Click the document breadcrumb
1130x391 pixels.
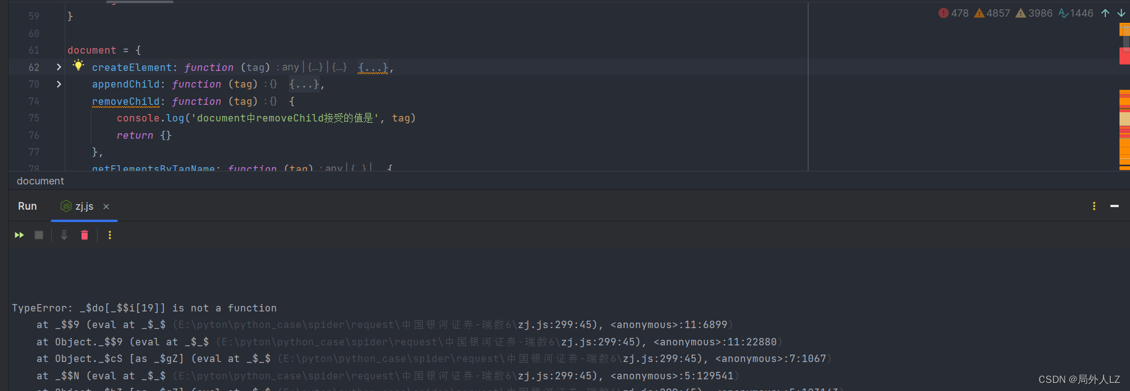tap(40, 181)
